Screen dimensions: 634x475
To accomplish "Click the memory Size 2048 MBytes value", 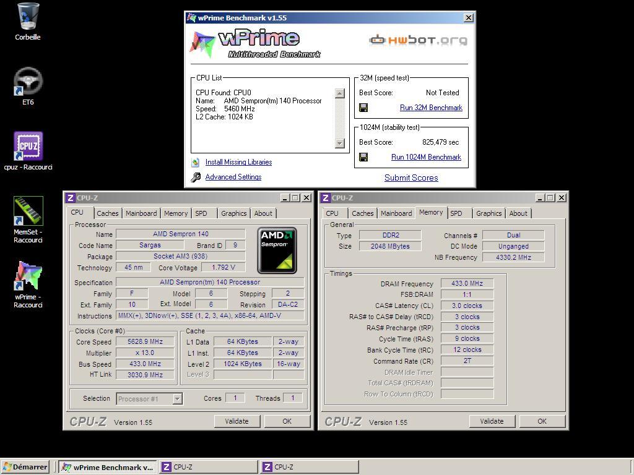I will pos(390,246).
